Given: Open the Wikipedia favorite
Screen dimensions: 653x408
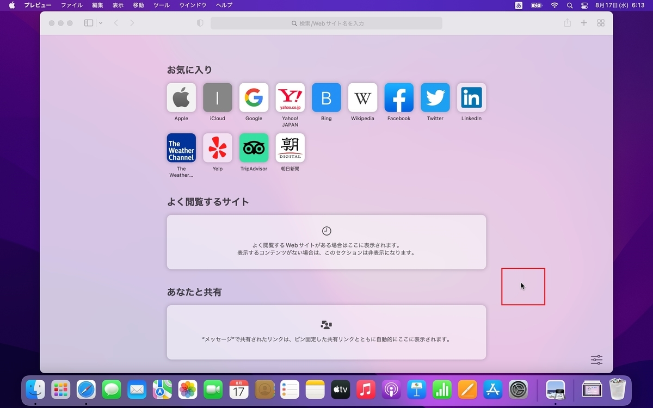Looking at the screenshot, I should (x=362, y=97).
